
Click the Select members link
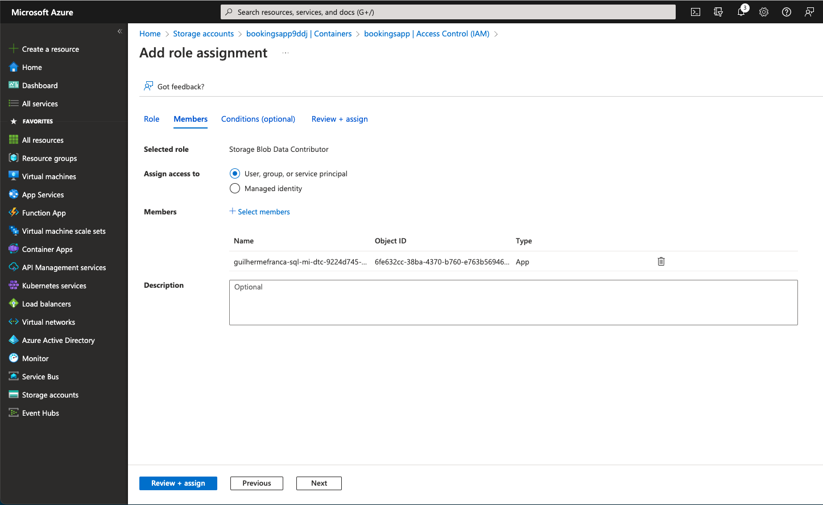click(259, 212)
